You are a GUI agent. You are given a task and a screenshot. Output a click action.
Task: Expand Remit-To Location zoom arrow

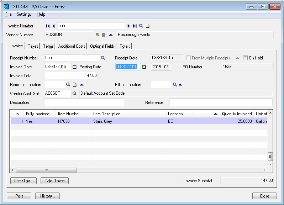tap(81, 85)
